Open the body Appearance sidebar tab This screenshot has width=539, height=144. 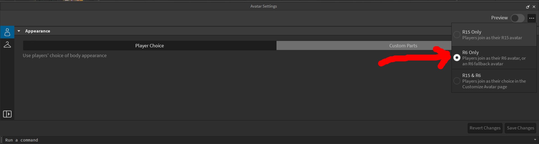(7, 32)
